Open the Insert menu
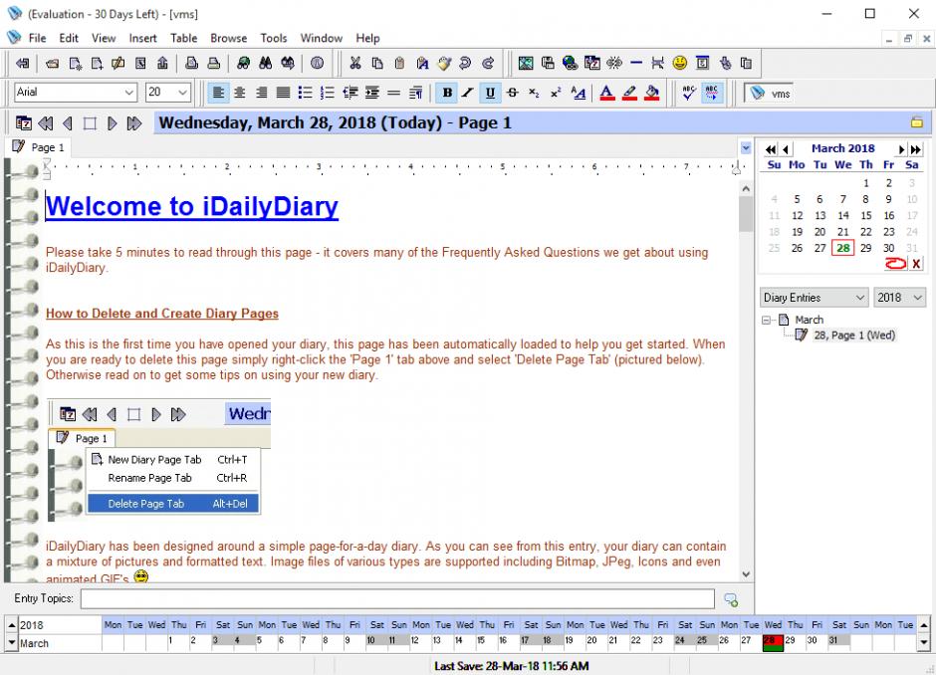This screenshot has width=936, height=675. (x=142, y=38)
